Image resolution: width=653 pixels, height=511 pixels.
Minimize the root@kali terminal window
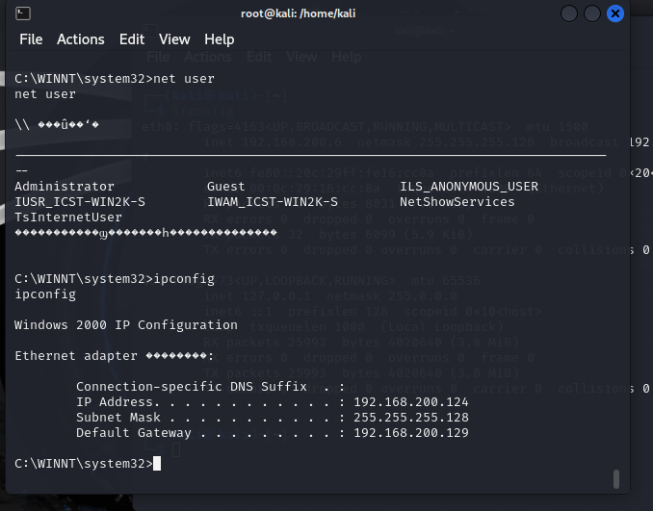coord(569,13)
